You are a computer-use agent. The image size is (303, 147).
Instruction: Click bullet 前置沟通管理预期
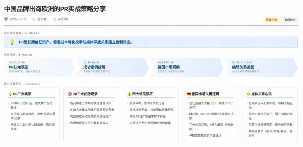(271, 125)
